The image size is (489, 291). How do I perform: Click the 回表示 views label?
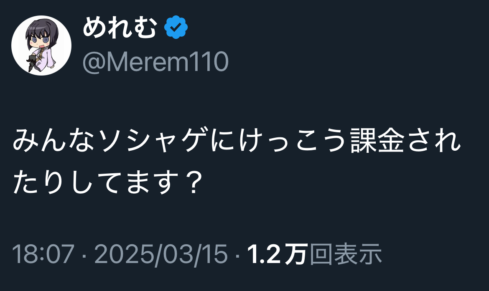[x=346, y=254]
